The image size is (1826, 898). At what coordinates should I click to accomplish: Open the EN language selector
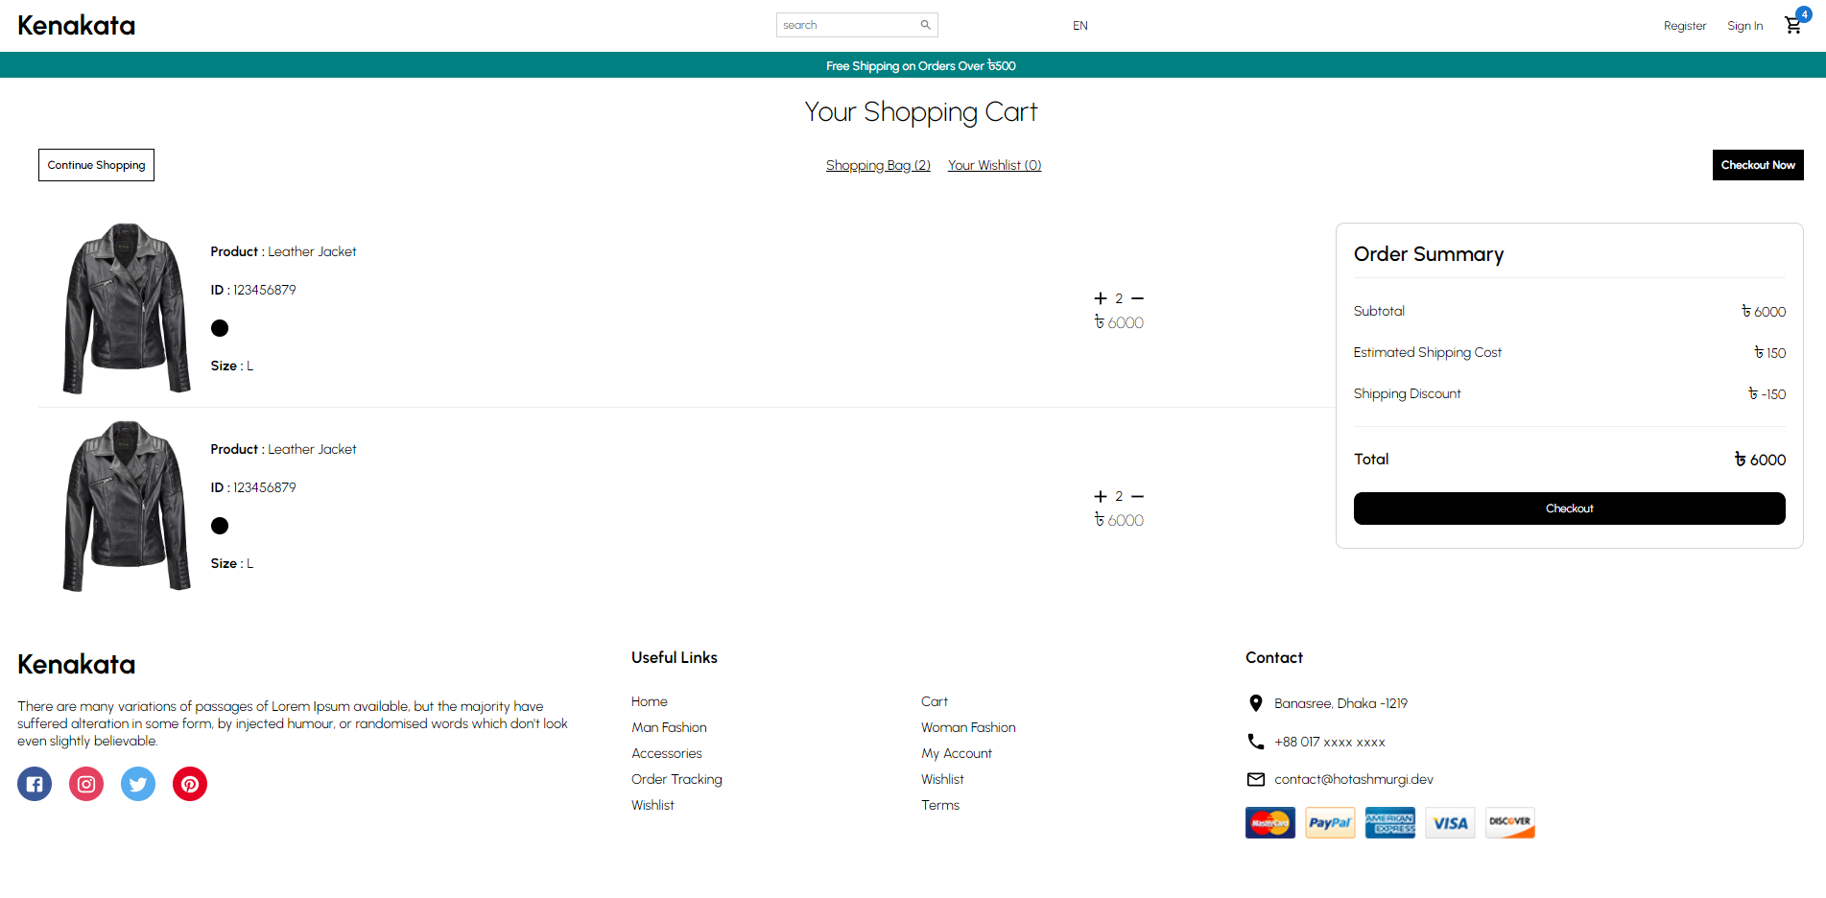click(1079, 26)
